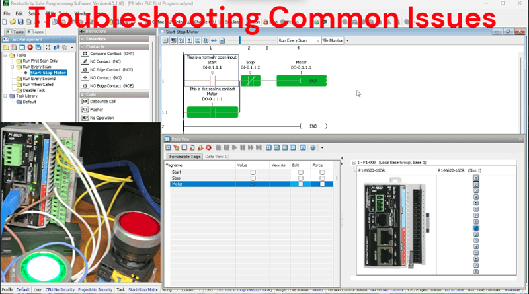Collapse the Favorites instruction section
529x294 pixels.
[82, 39]
